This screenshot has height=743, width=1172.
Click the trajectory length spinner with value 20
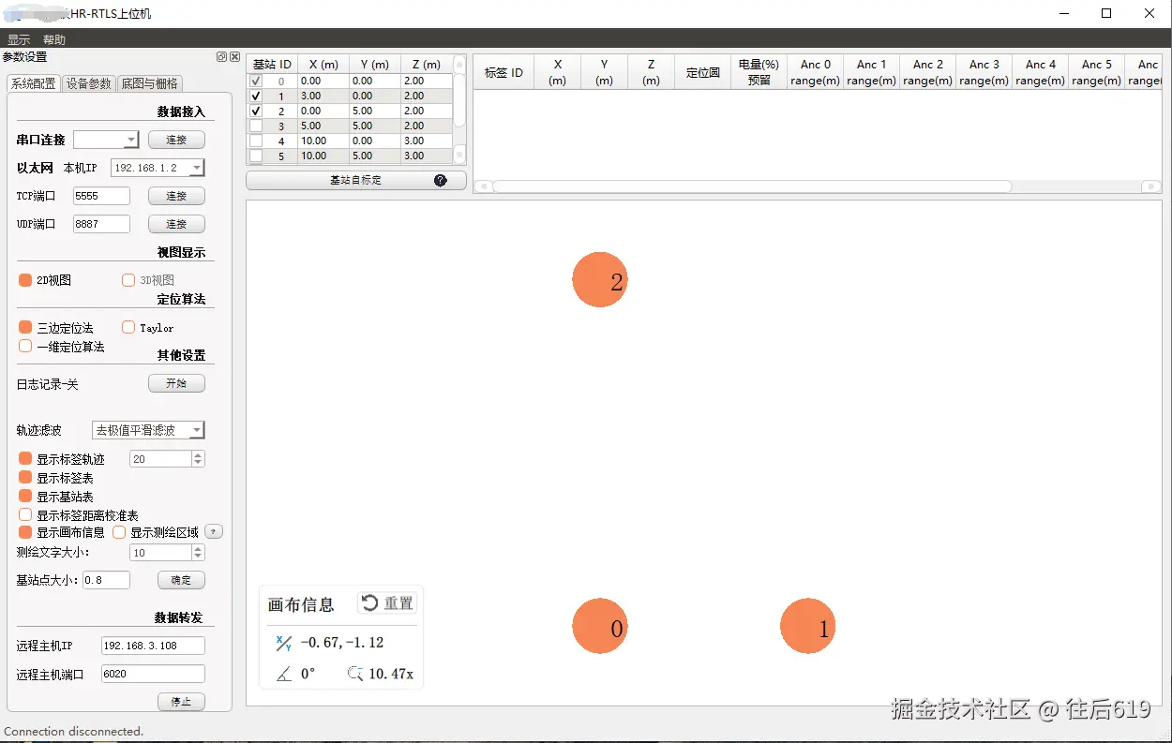coord(167,459)
